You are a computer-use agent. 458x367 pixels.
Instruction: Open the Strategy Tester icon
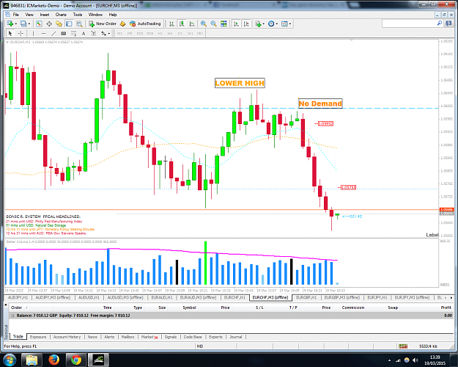[x=79, y=23]
